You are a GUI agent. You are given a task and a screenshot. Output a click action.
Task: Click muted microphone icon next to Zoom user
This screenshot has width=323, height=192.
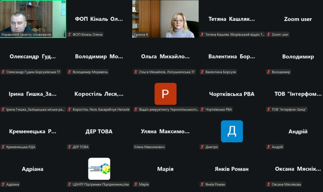pyautogui.click(x=269, y=34)
